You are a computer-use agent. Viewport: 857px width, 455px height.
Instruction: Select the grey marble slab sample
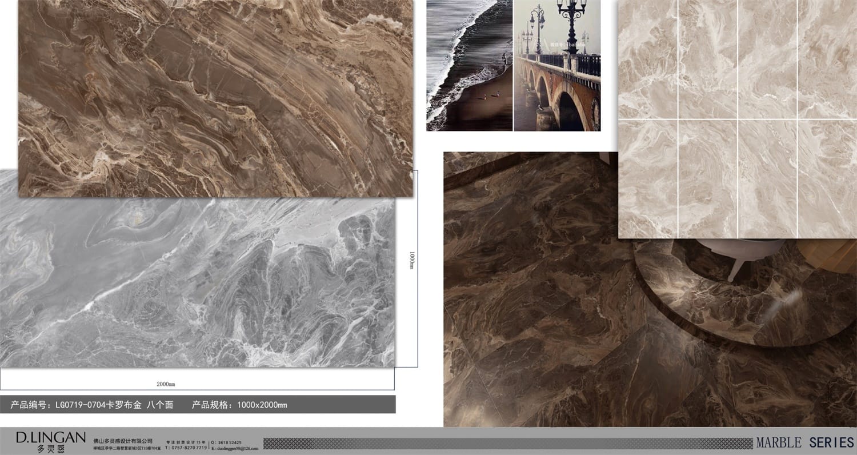coord(197,286)
